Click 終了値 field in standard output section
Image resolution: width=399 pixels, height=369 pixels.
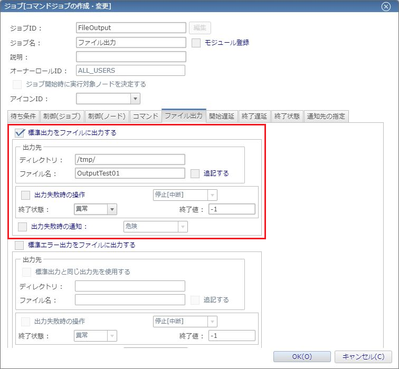(232, 209)
